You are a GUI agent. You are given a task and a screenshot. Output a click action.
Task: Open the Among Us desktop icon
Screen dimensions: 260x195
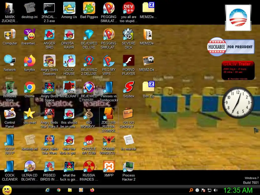click(x=69, y=10)
